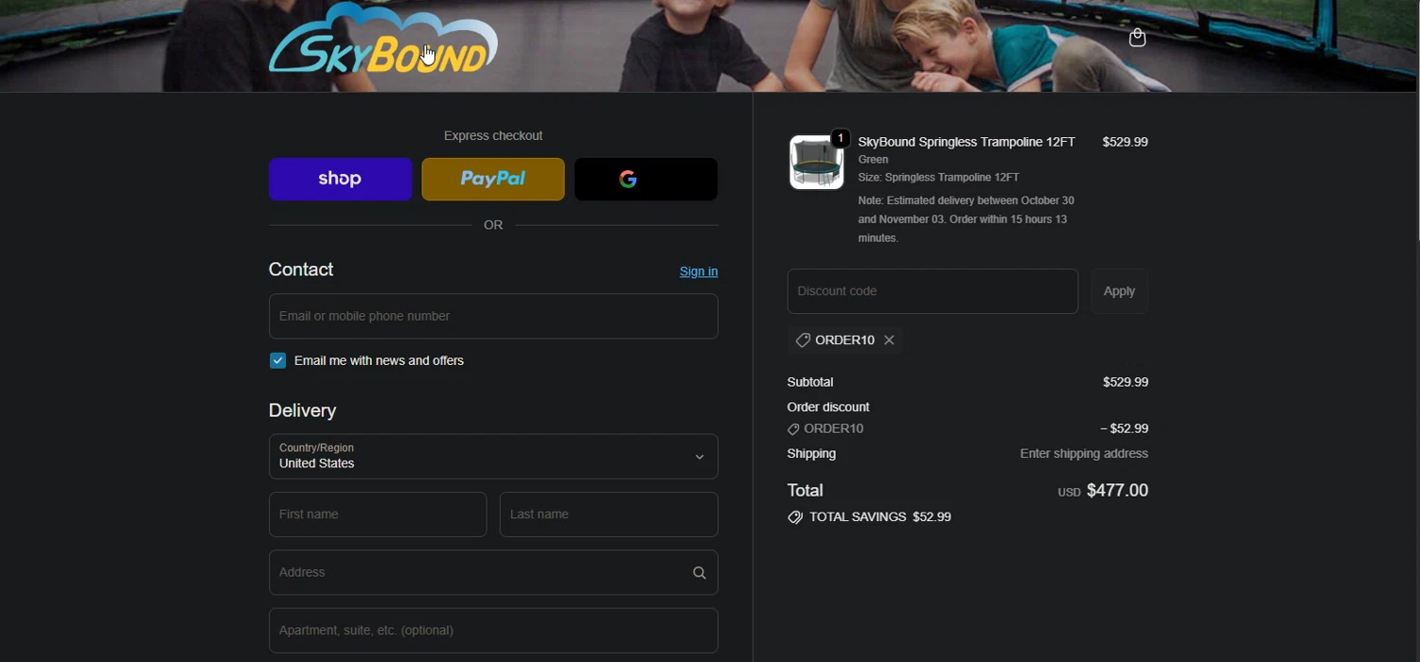Click the address search magnifier icon
Image resolution: width=1420 pixels, height=662 pixels.
point(700,573)
